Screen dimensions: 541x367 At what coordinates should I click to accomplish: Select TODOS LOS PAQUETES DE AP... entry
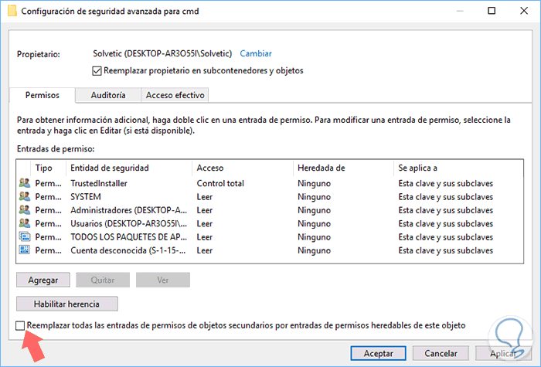(270, 237)
